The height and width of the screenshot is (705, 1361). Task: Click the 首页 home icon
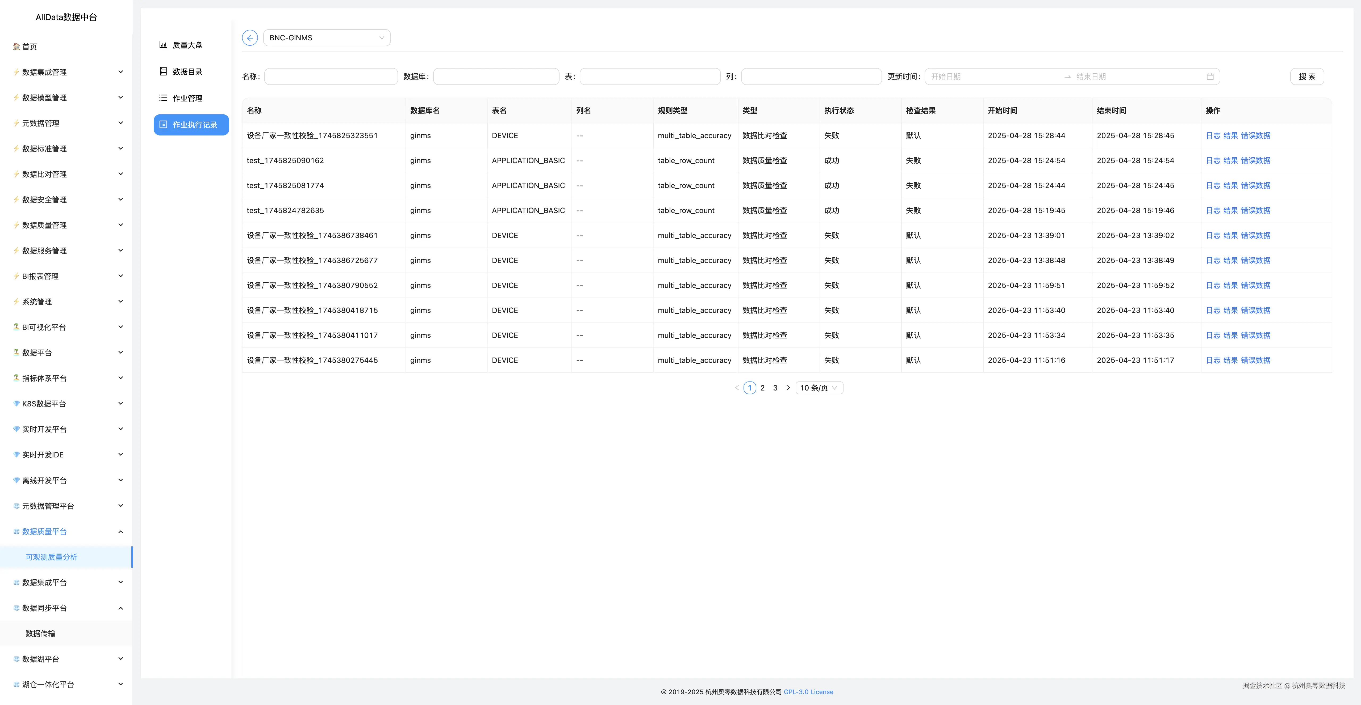coord(16,46)
